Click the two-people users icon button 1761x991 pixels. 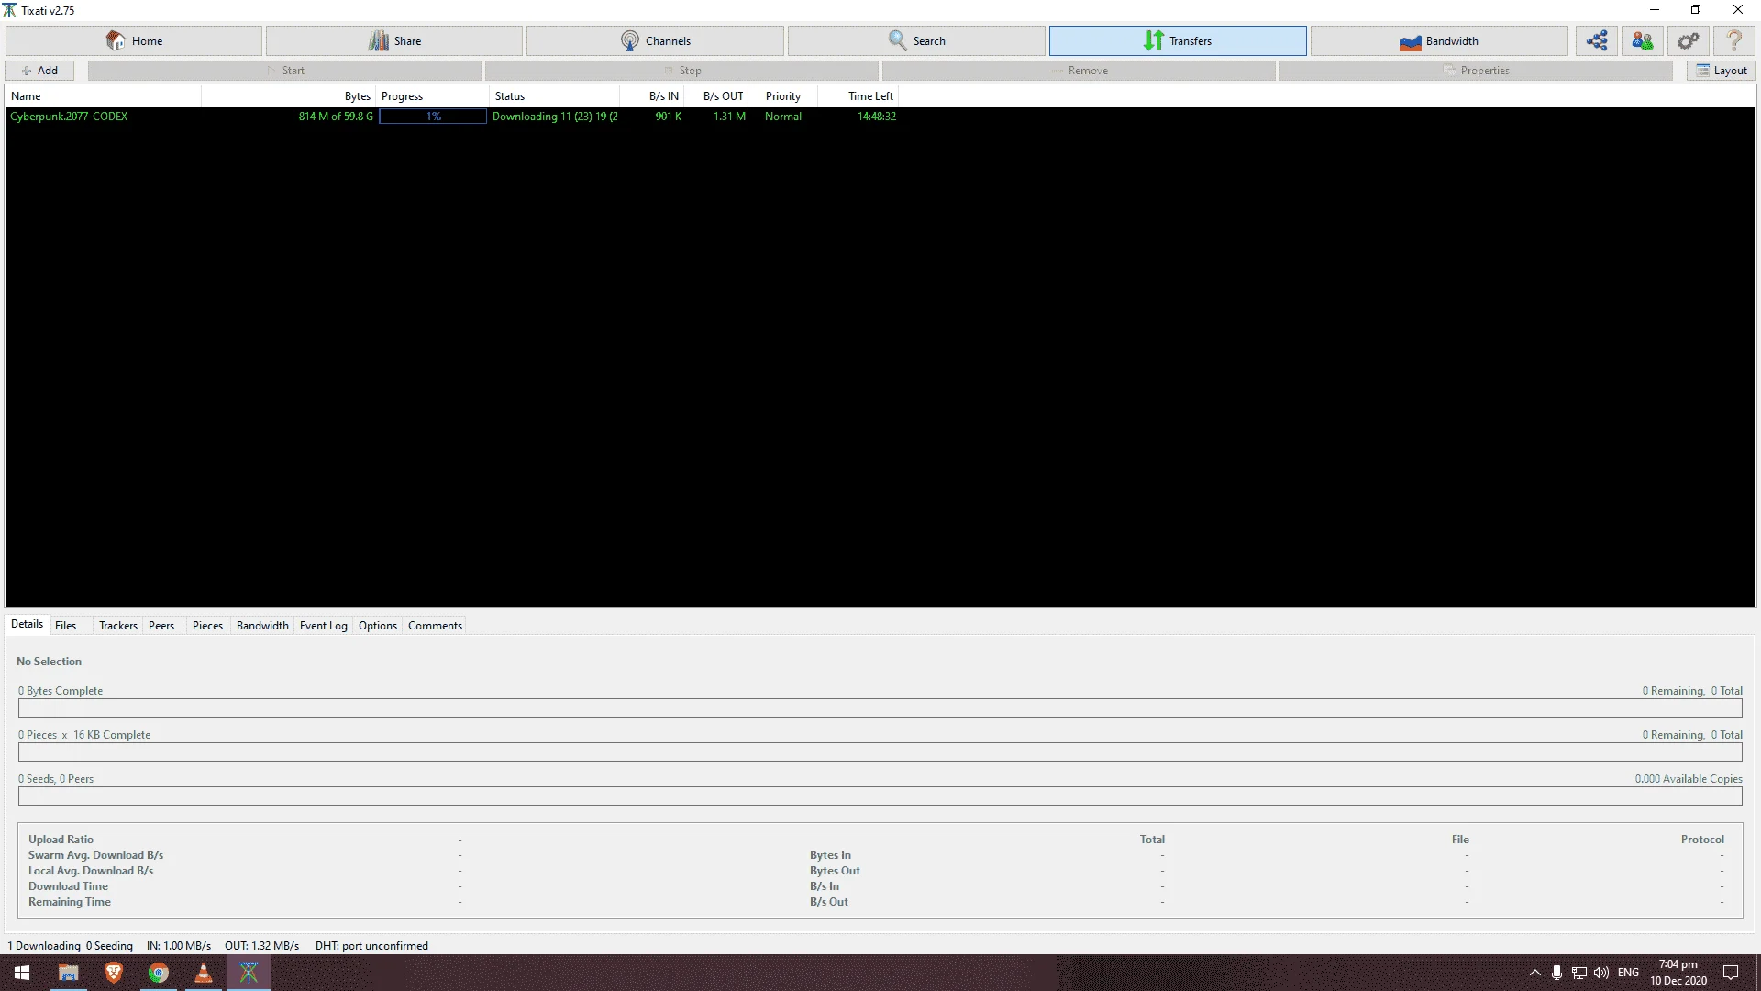click(1643, 40)
